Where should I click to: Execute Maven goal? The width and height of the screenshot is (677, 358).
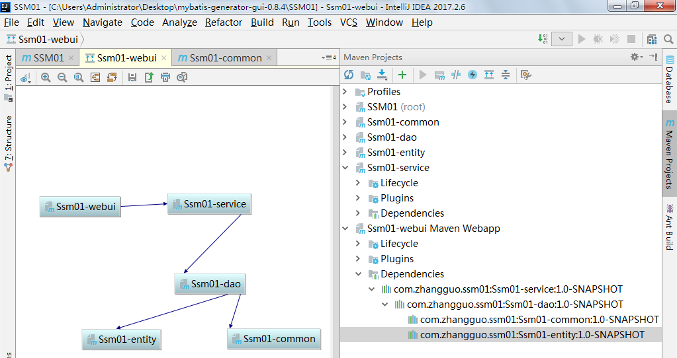coord(439,75)
